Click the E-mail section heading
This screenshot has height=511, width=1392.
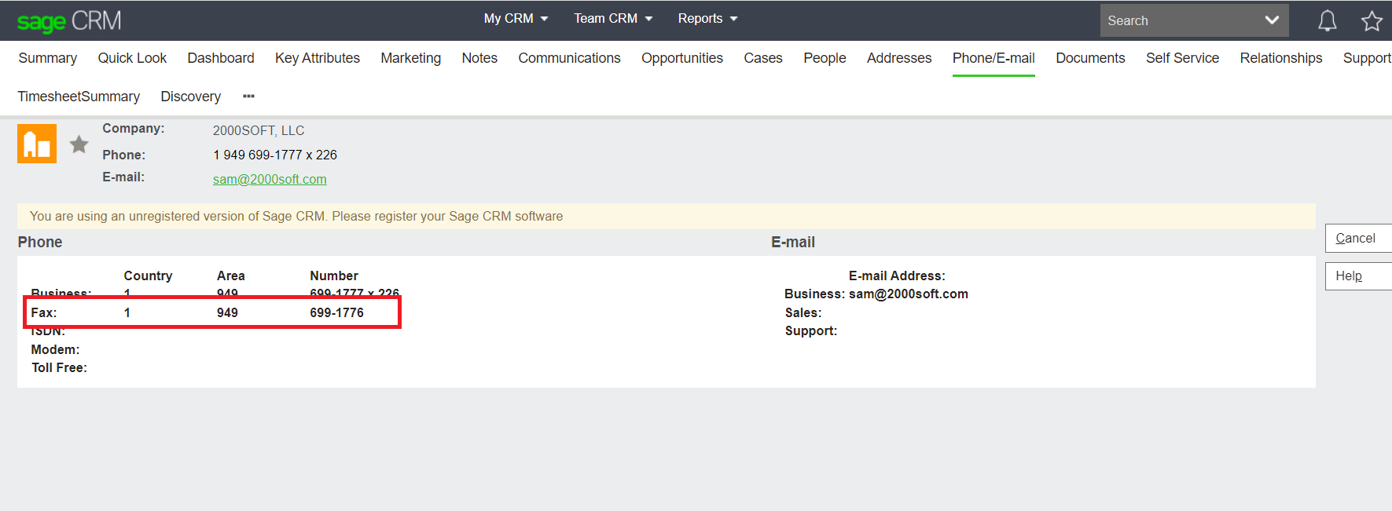tap(793, 242)
